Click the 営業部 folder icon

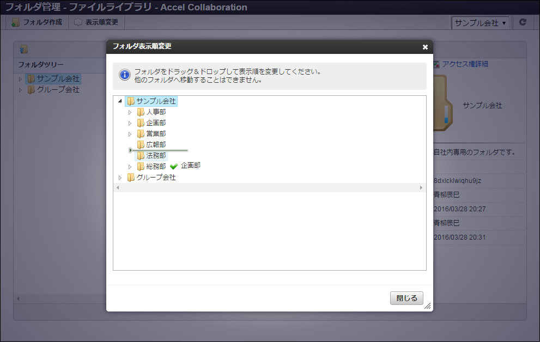click(x=141, y=134)
